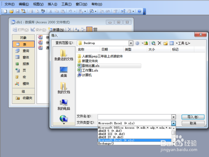The image size is (209, 157).
Task: Select Exchange() file type option
Action: point(135,143)
